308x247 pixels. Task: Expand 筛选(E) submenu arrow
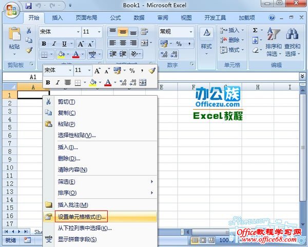pos(152,182)
